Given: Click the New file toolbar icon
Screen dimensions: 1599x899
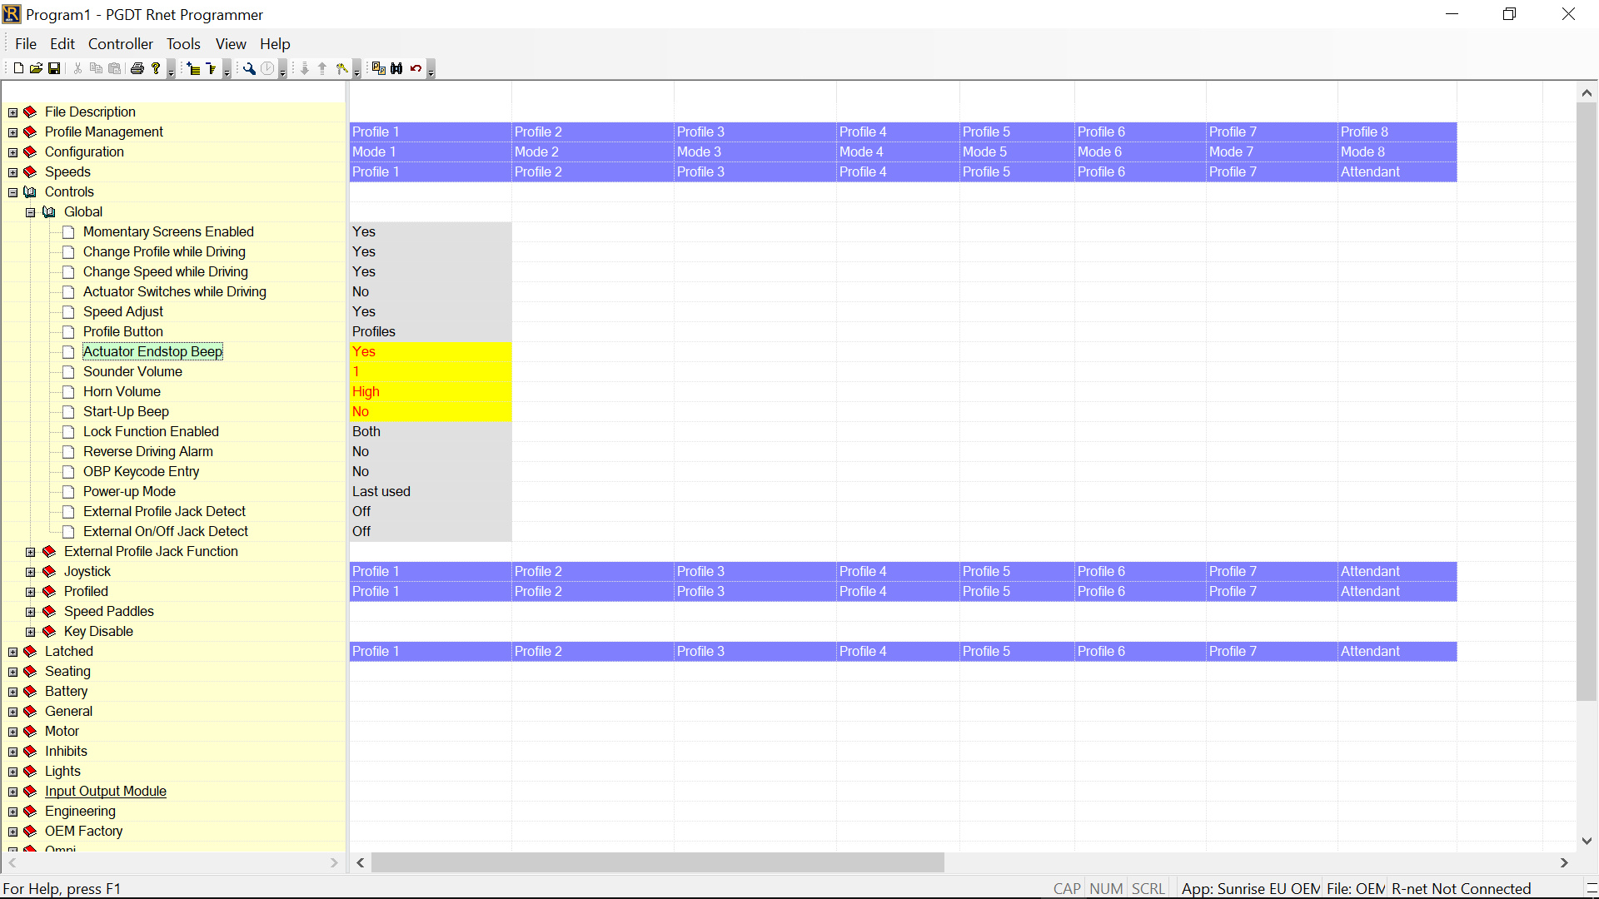Looking at the screenshot, I should (x=18, y=68).
